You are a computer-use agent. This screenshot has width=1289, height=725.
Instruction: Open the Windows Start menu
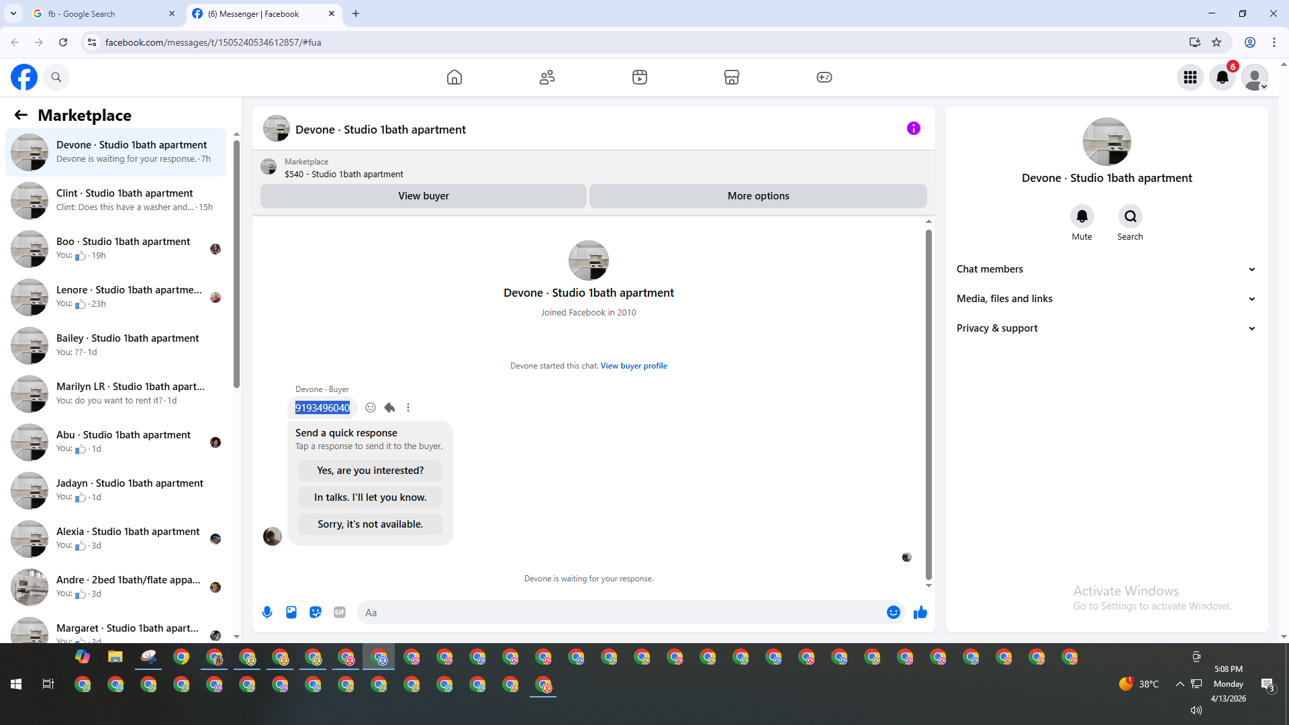point(16,684)
